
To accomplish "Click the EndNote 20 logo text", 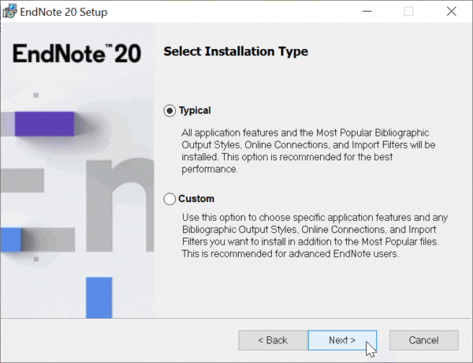I will point(77,54).
